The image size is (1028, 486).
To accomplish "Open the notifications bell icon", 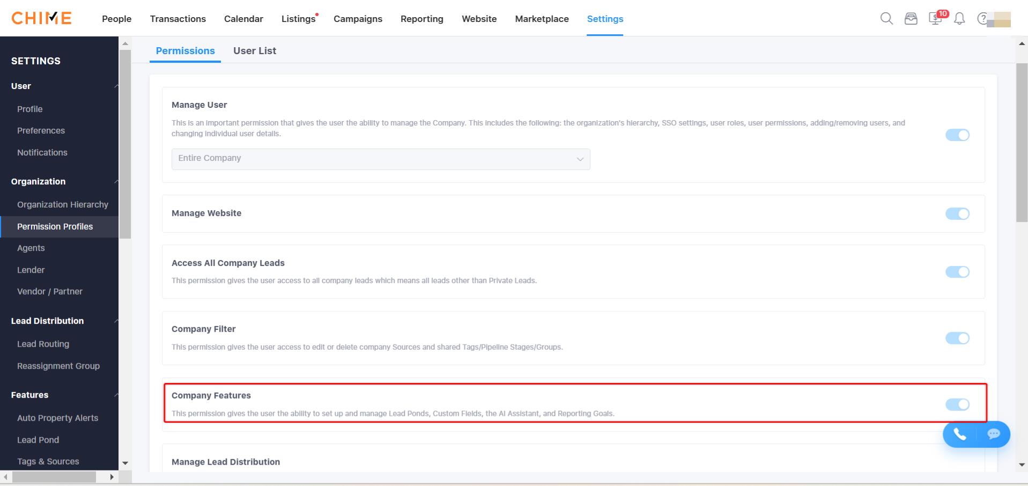I will 959,19.
